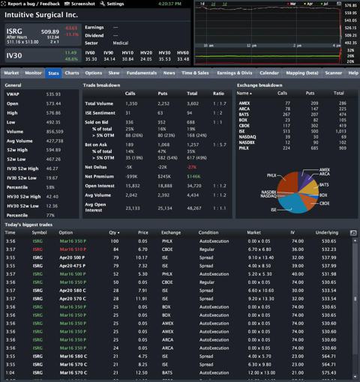Toggle the Mar series in chart legend

(x=292, y=4)
